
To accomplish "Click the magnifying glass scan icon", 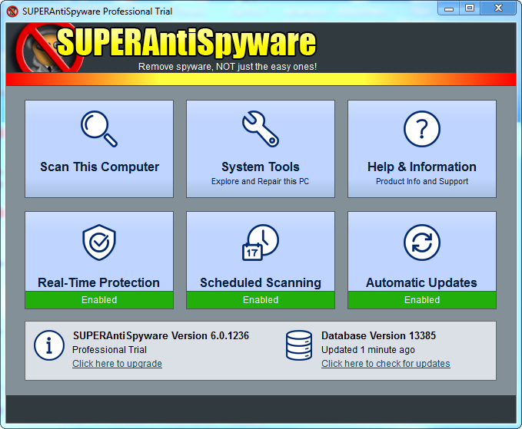I will (99, 129).
